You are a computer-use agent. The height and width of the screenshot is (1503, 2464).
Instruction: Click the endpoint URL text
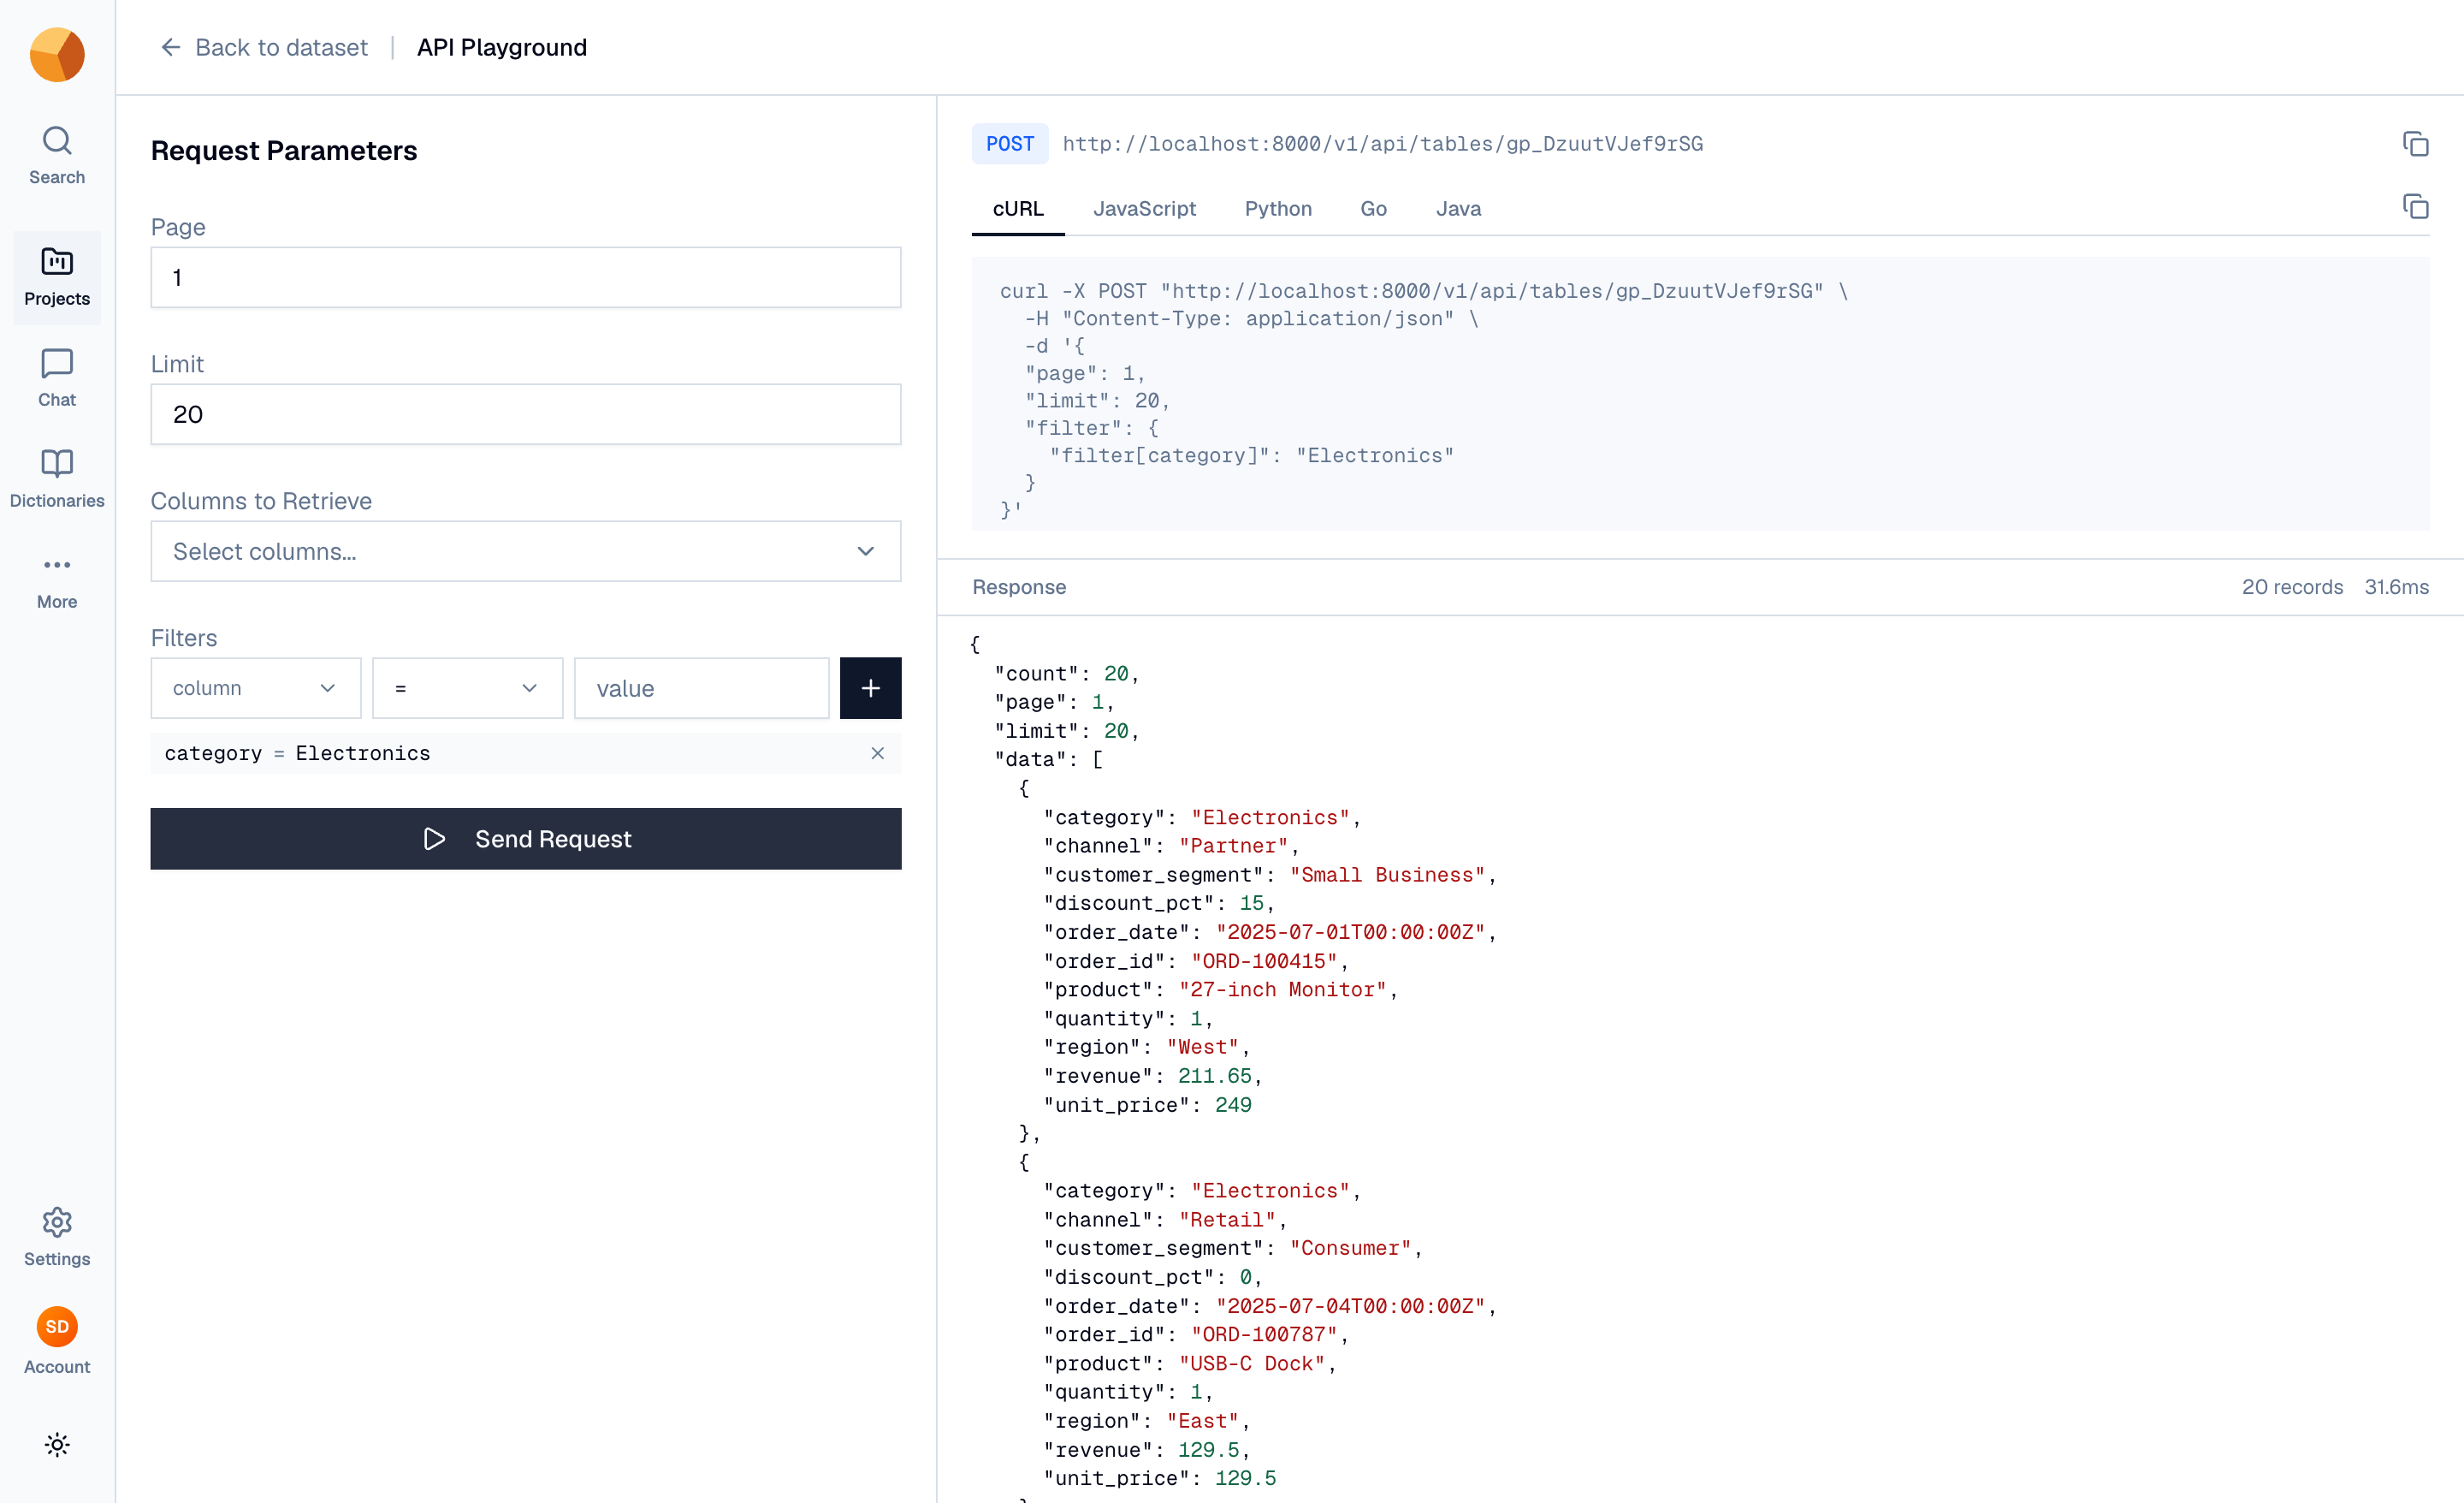(1382, 144)
